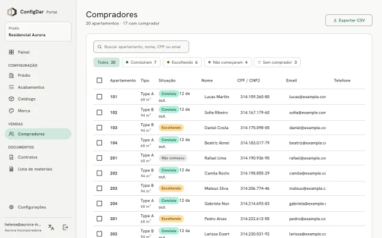
Task: Click the name Pedro Alves
Action: coord(215,218)
